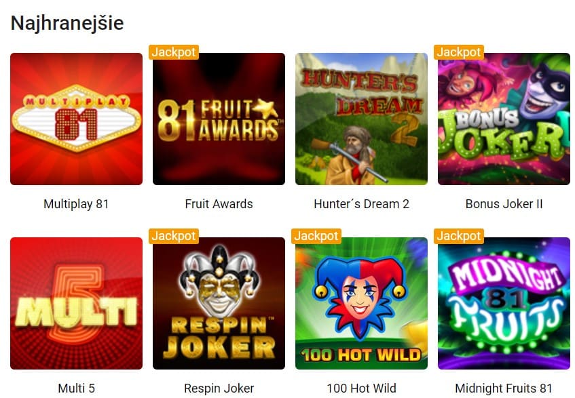575x398 pixels.
Task: Launch the 100 Hot Wild game tile
Action: tap(361, 303)
